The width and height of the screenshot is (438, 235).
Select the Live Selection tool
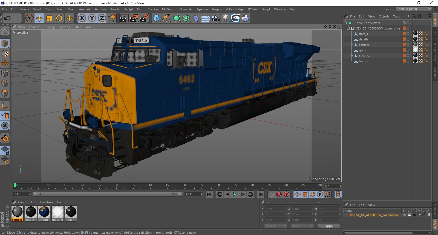point(29,18)
